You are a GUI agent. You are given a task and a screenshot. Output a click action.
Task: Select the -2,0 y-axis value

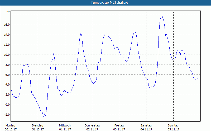(7, 115)
